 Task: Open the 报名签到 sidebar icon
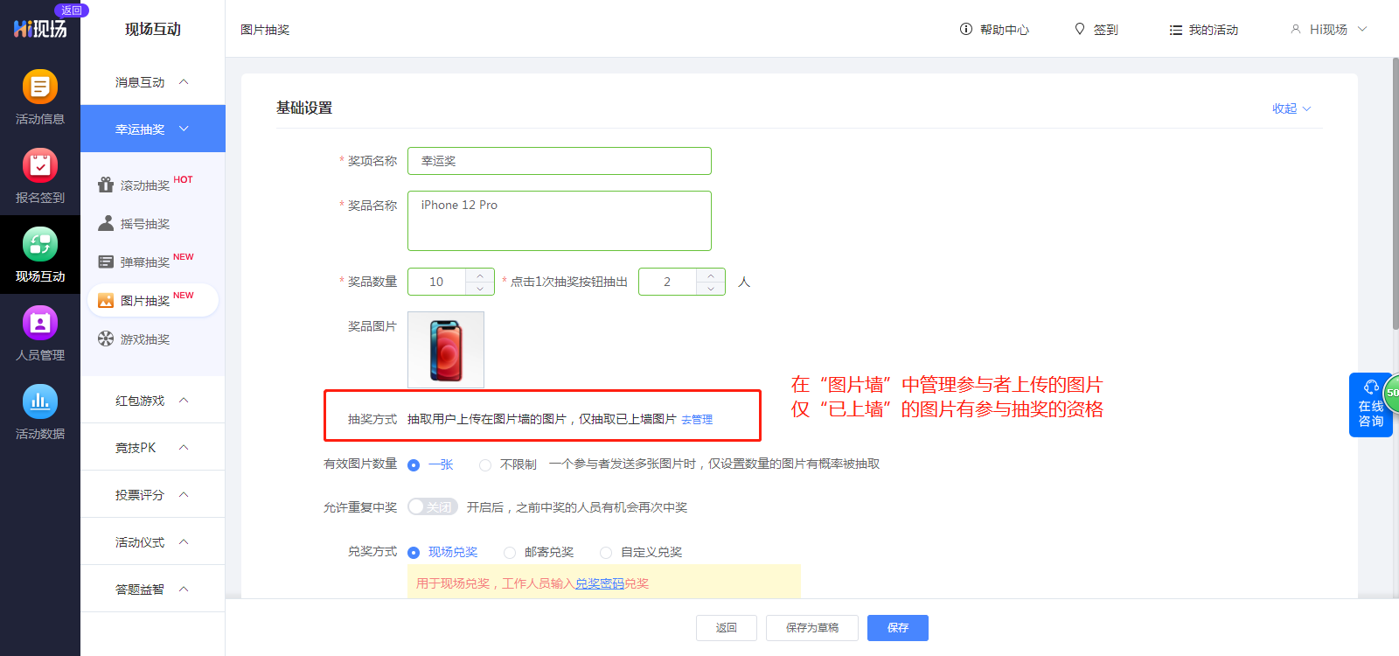(39, 166)
